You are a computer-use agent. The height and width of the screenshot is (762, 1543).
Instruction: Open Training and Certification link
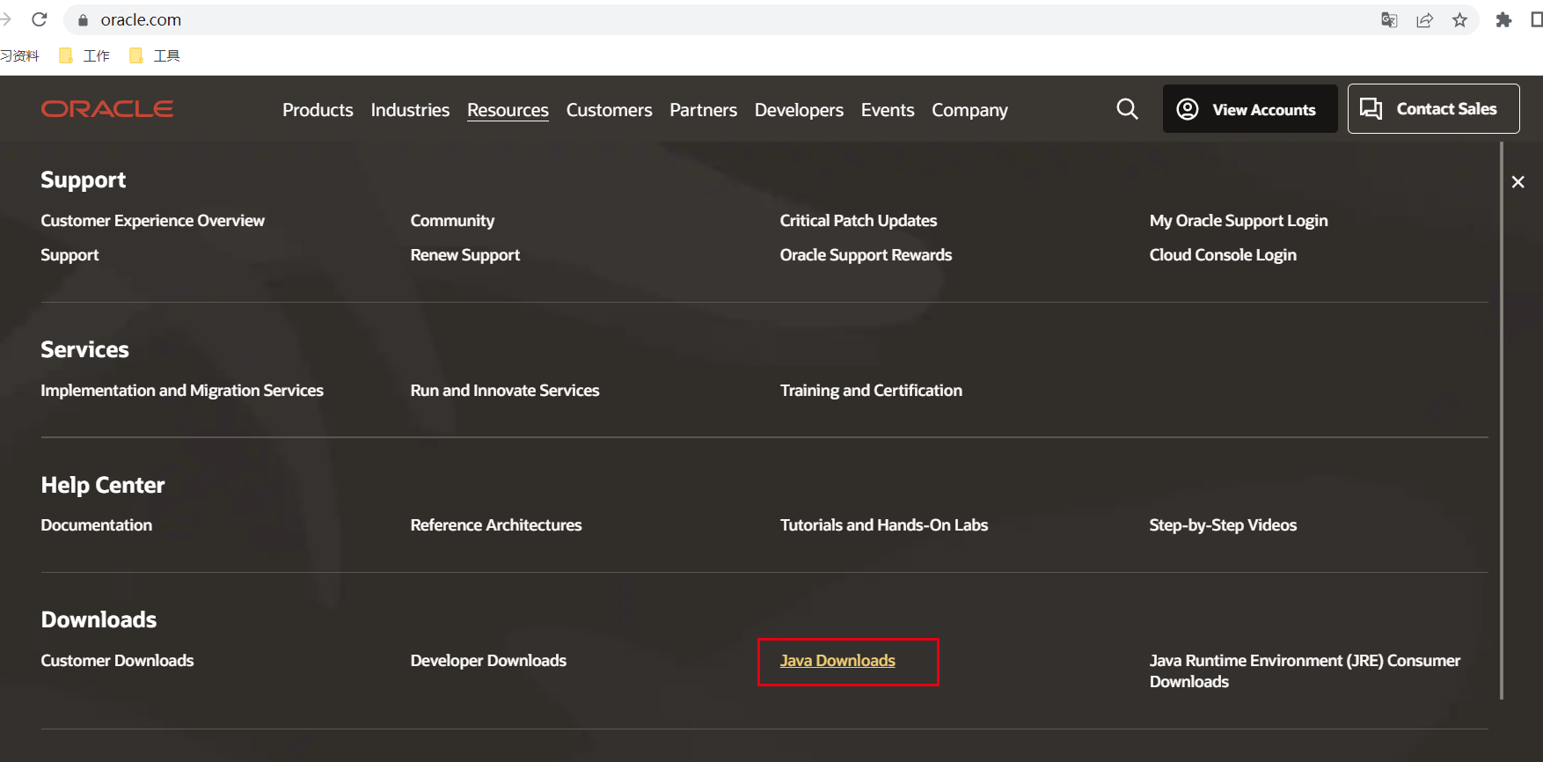[x=871, y=391]
